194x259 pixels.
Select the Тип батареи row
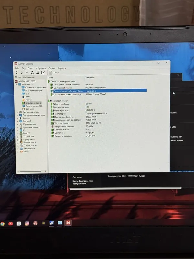99,114
